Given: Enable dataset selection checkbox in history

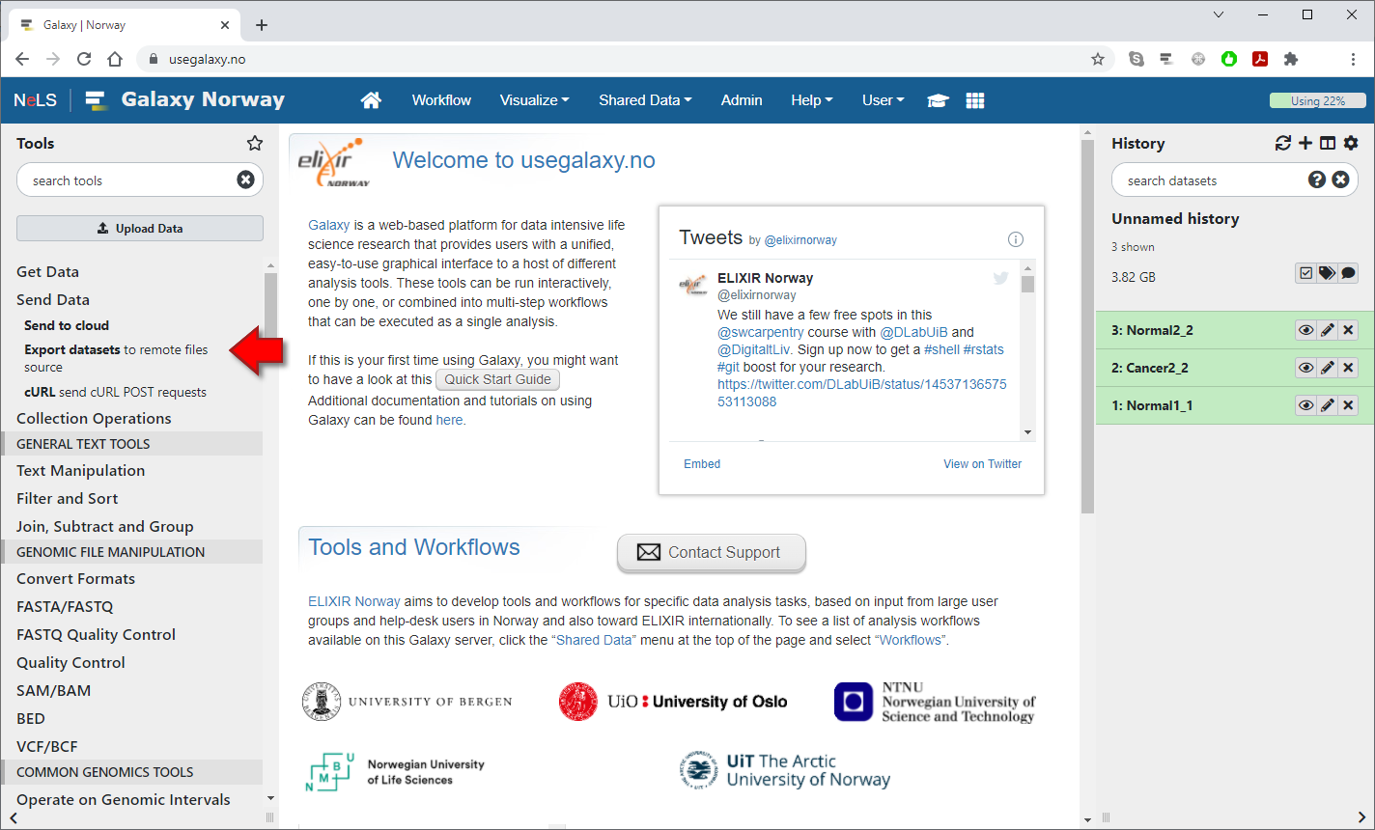Looking at the screenshot, I should coord(1305,273).
